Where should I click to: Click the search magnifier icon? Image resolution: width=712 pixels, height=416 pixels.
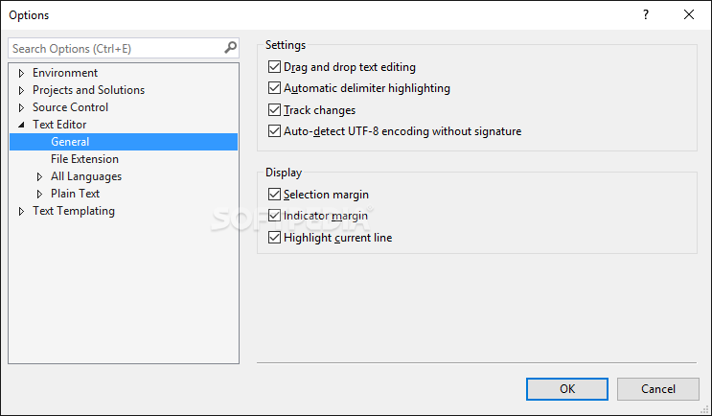coord(231,48)
